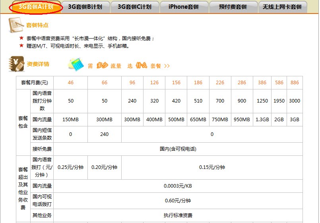The width and height of the screenshot is (320, 223).
Task: Open the iPhone套餐 tab
Action: click(184, 7)
